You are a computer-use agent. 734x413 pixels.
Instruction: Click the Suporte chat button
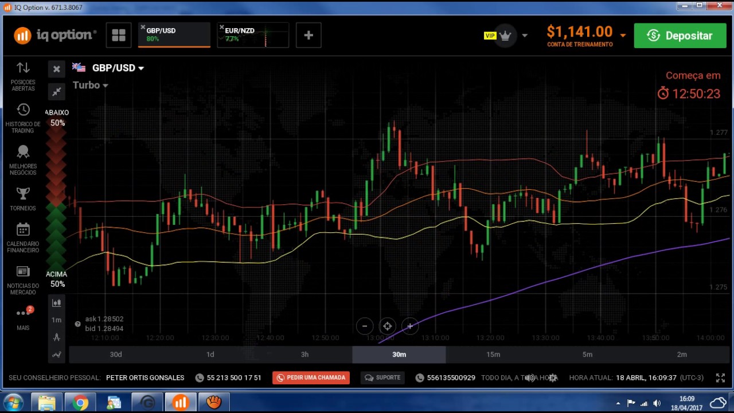pyautogui.click(x=382, y=377)
